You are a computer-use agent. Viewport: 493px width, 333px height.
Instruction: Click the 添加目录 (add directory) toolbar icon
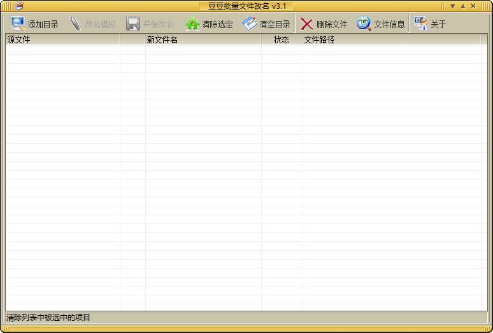coord(18,24)
